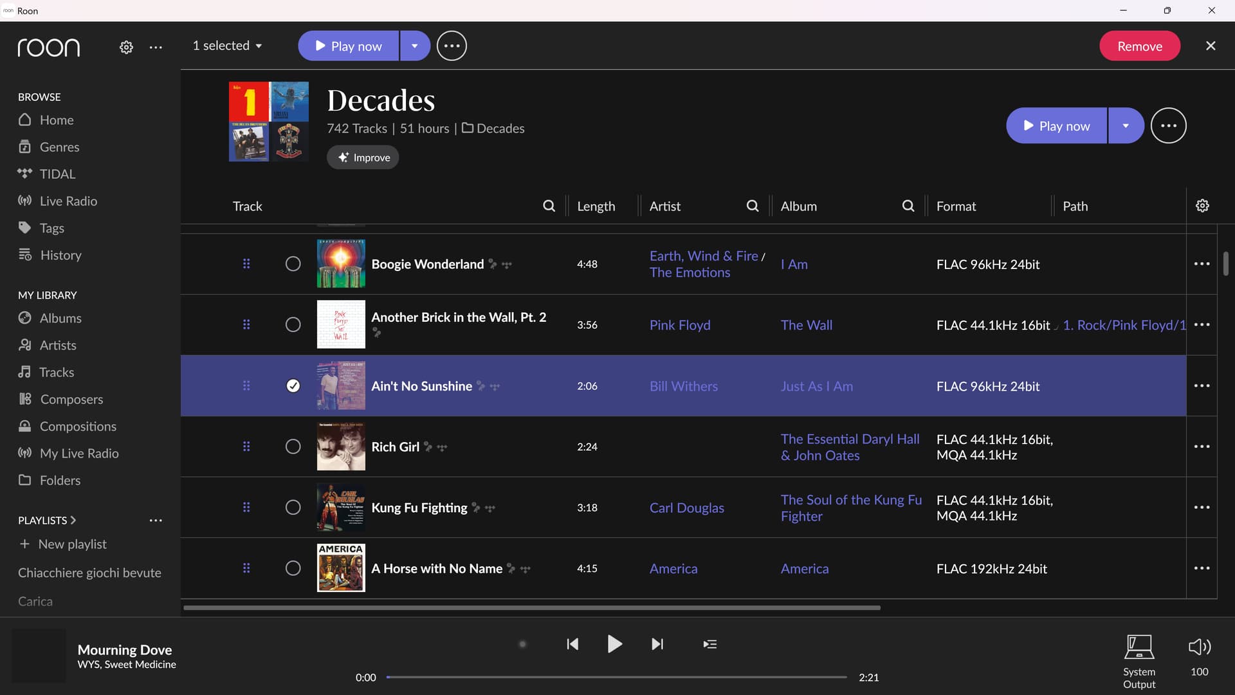Screen dimensions: 1235x695
Task: Expand the PLAYLISTS section chevron
Action: click(73, 520)
